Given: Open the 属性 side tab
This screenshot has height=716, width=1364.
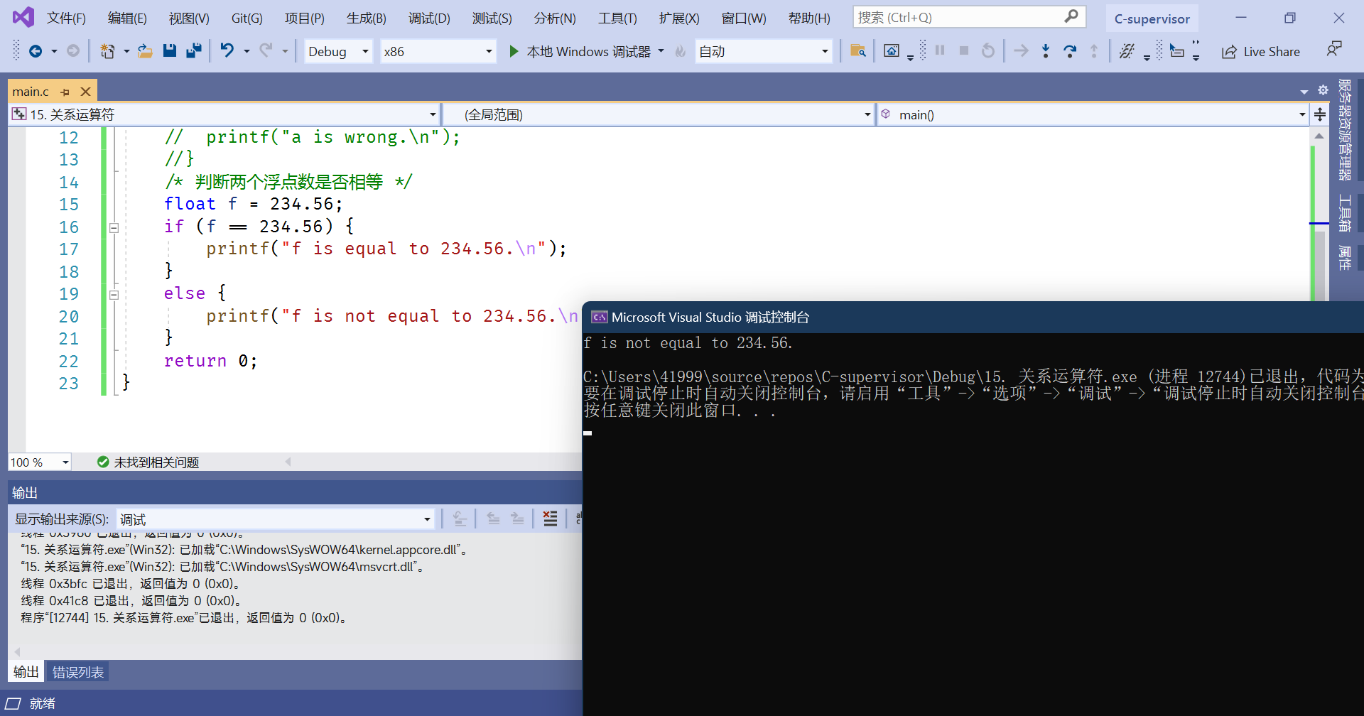Looking at the screenshot, I should click(1345, 258).
